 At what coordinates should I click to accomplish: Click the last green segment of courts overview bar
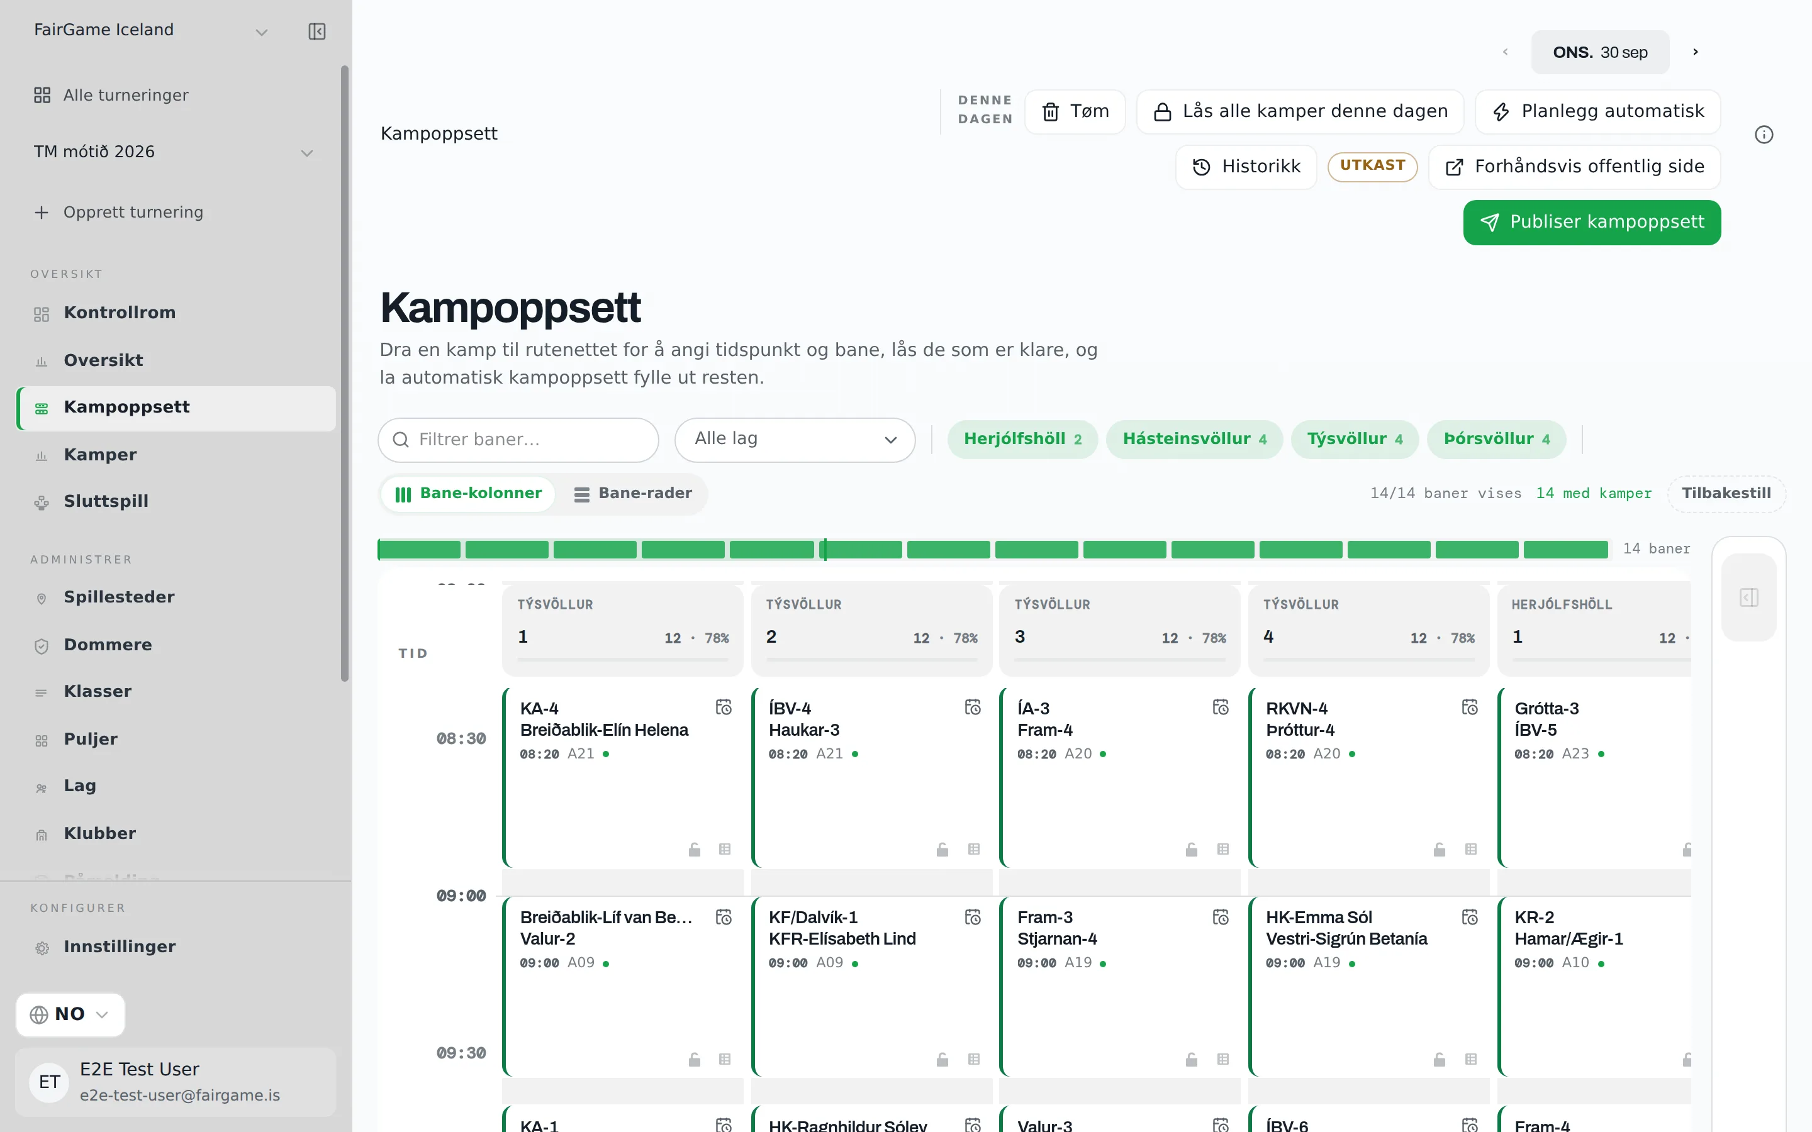tap(1565, 550)
